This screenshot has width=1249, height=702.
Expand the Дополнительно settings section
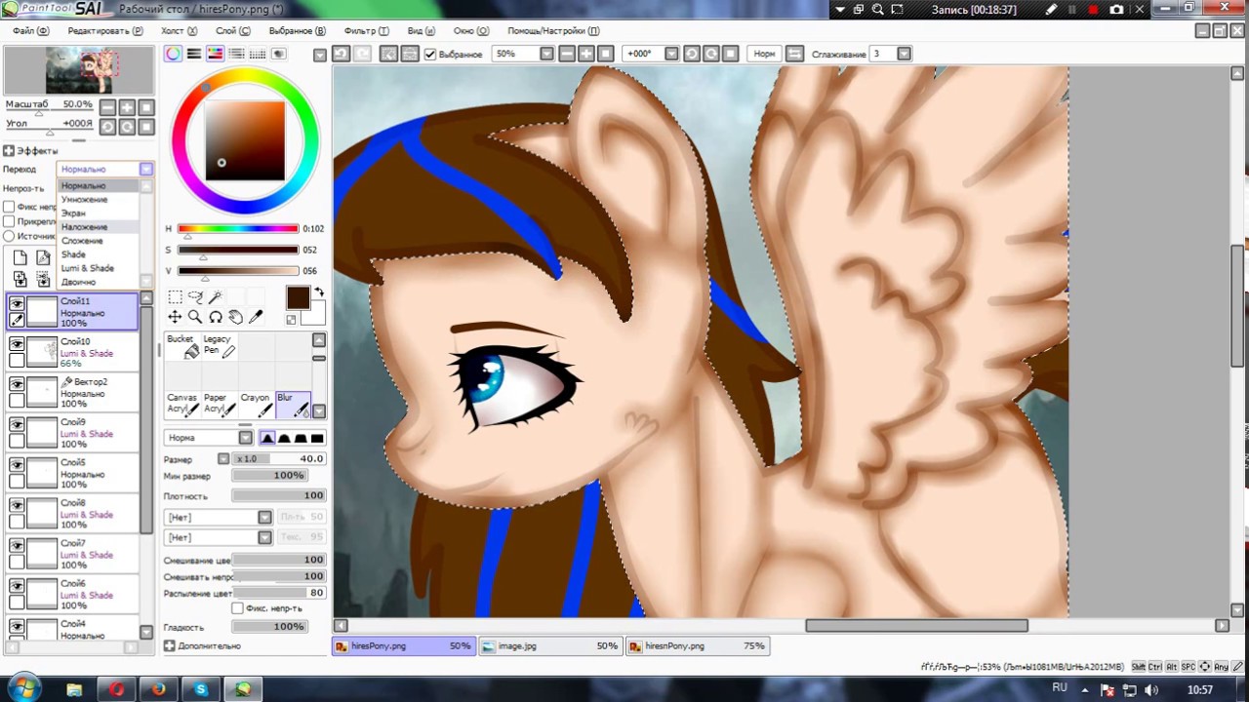coord(170,645)
